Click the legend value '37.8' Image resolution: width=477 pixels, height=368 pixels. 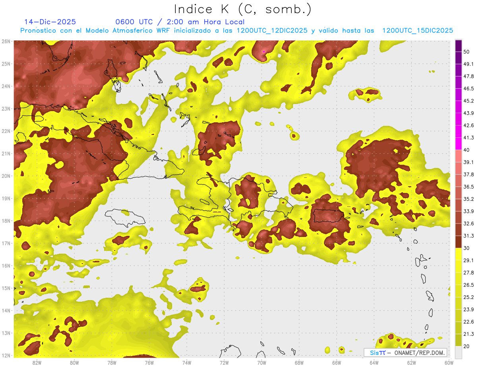[469, 174]
